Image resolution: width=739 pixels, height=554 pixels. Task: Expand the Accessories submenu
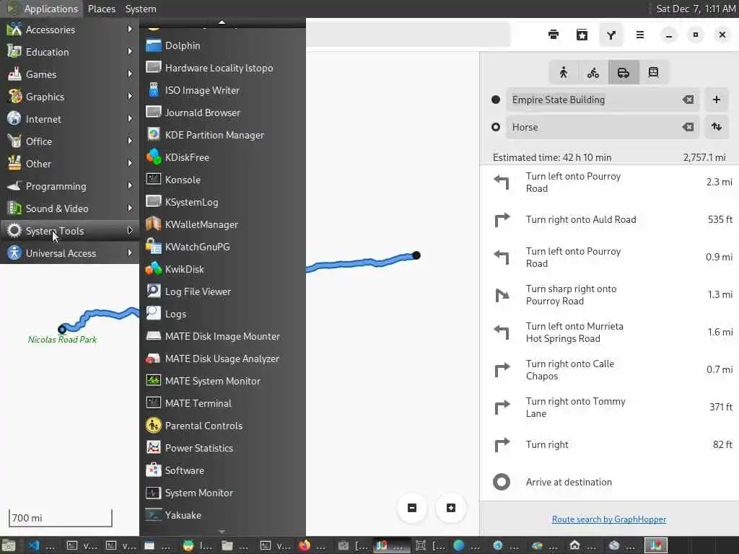(70, 29)
